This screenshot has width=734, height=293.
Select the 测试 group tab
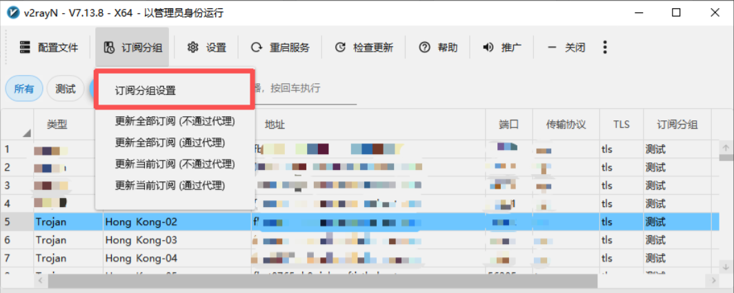point(65,89)
